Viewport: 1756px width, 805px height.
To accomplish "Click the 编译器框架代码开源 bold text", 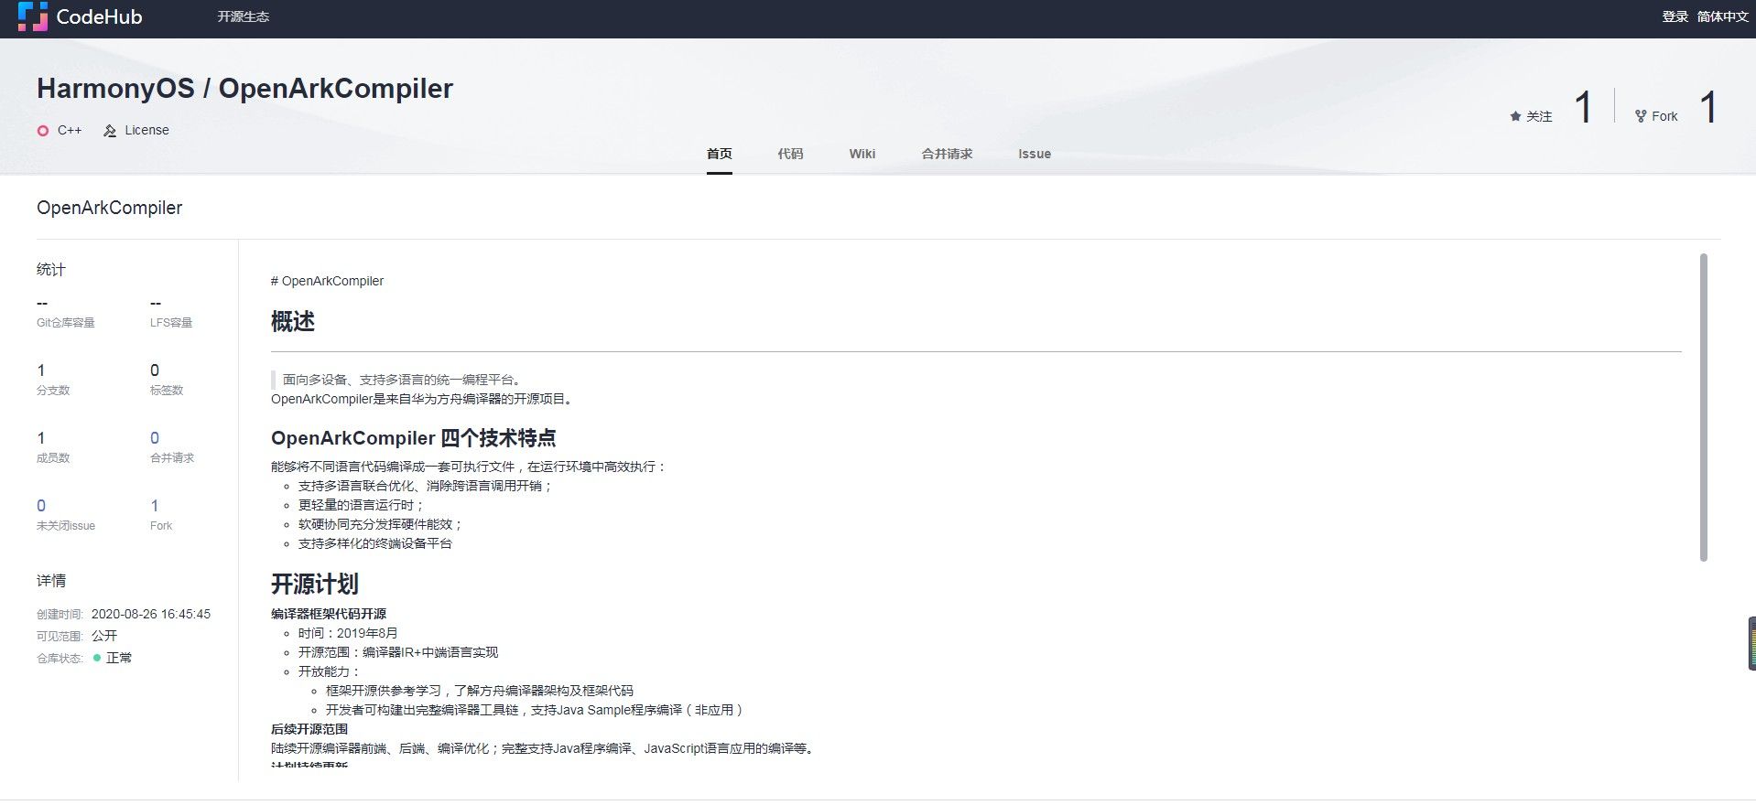I will pyautogui.click(x=329, y=614).
